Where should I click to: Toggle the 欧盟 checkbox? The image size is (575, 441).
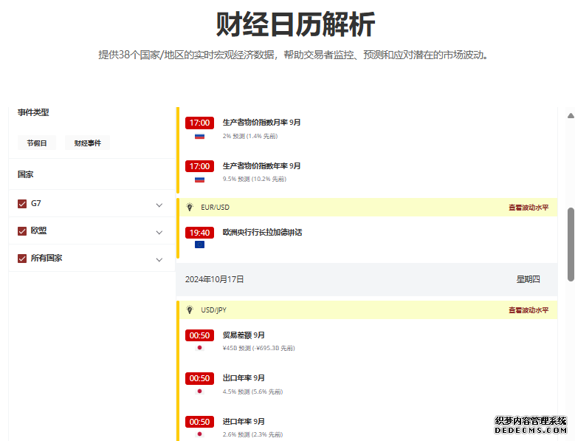click(22, 231)
